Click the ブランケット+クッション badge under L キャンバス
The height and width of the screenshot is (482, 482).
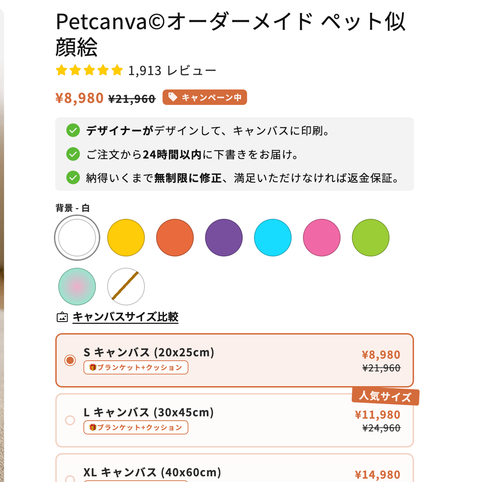pyautogui.click(x=136, y=427)
